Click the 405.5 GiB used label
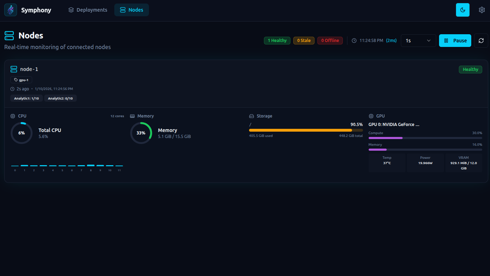This screenshot has width=490, height=276. [x=261, y=136]
